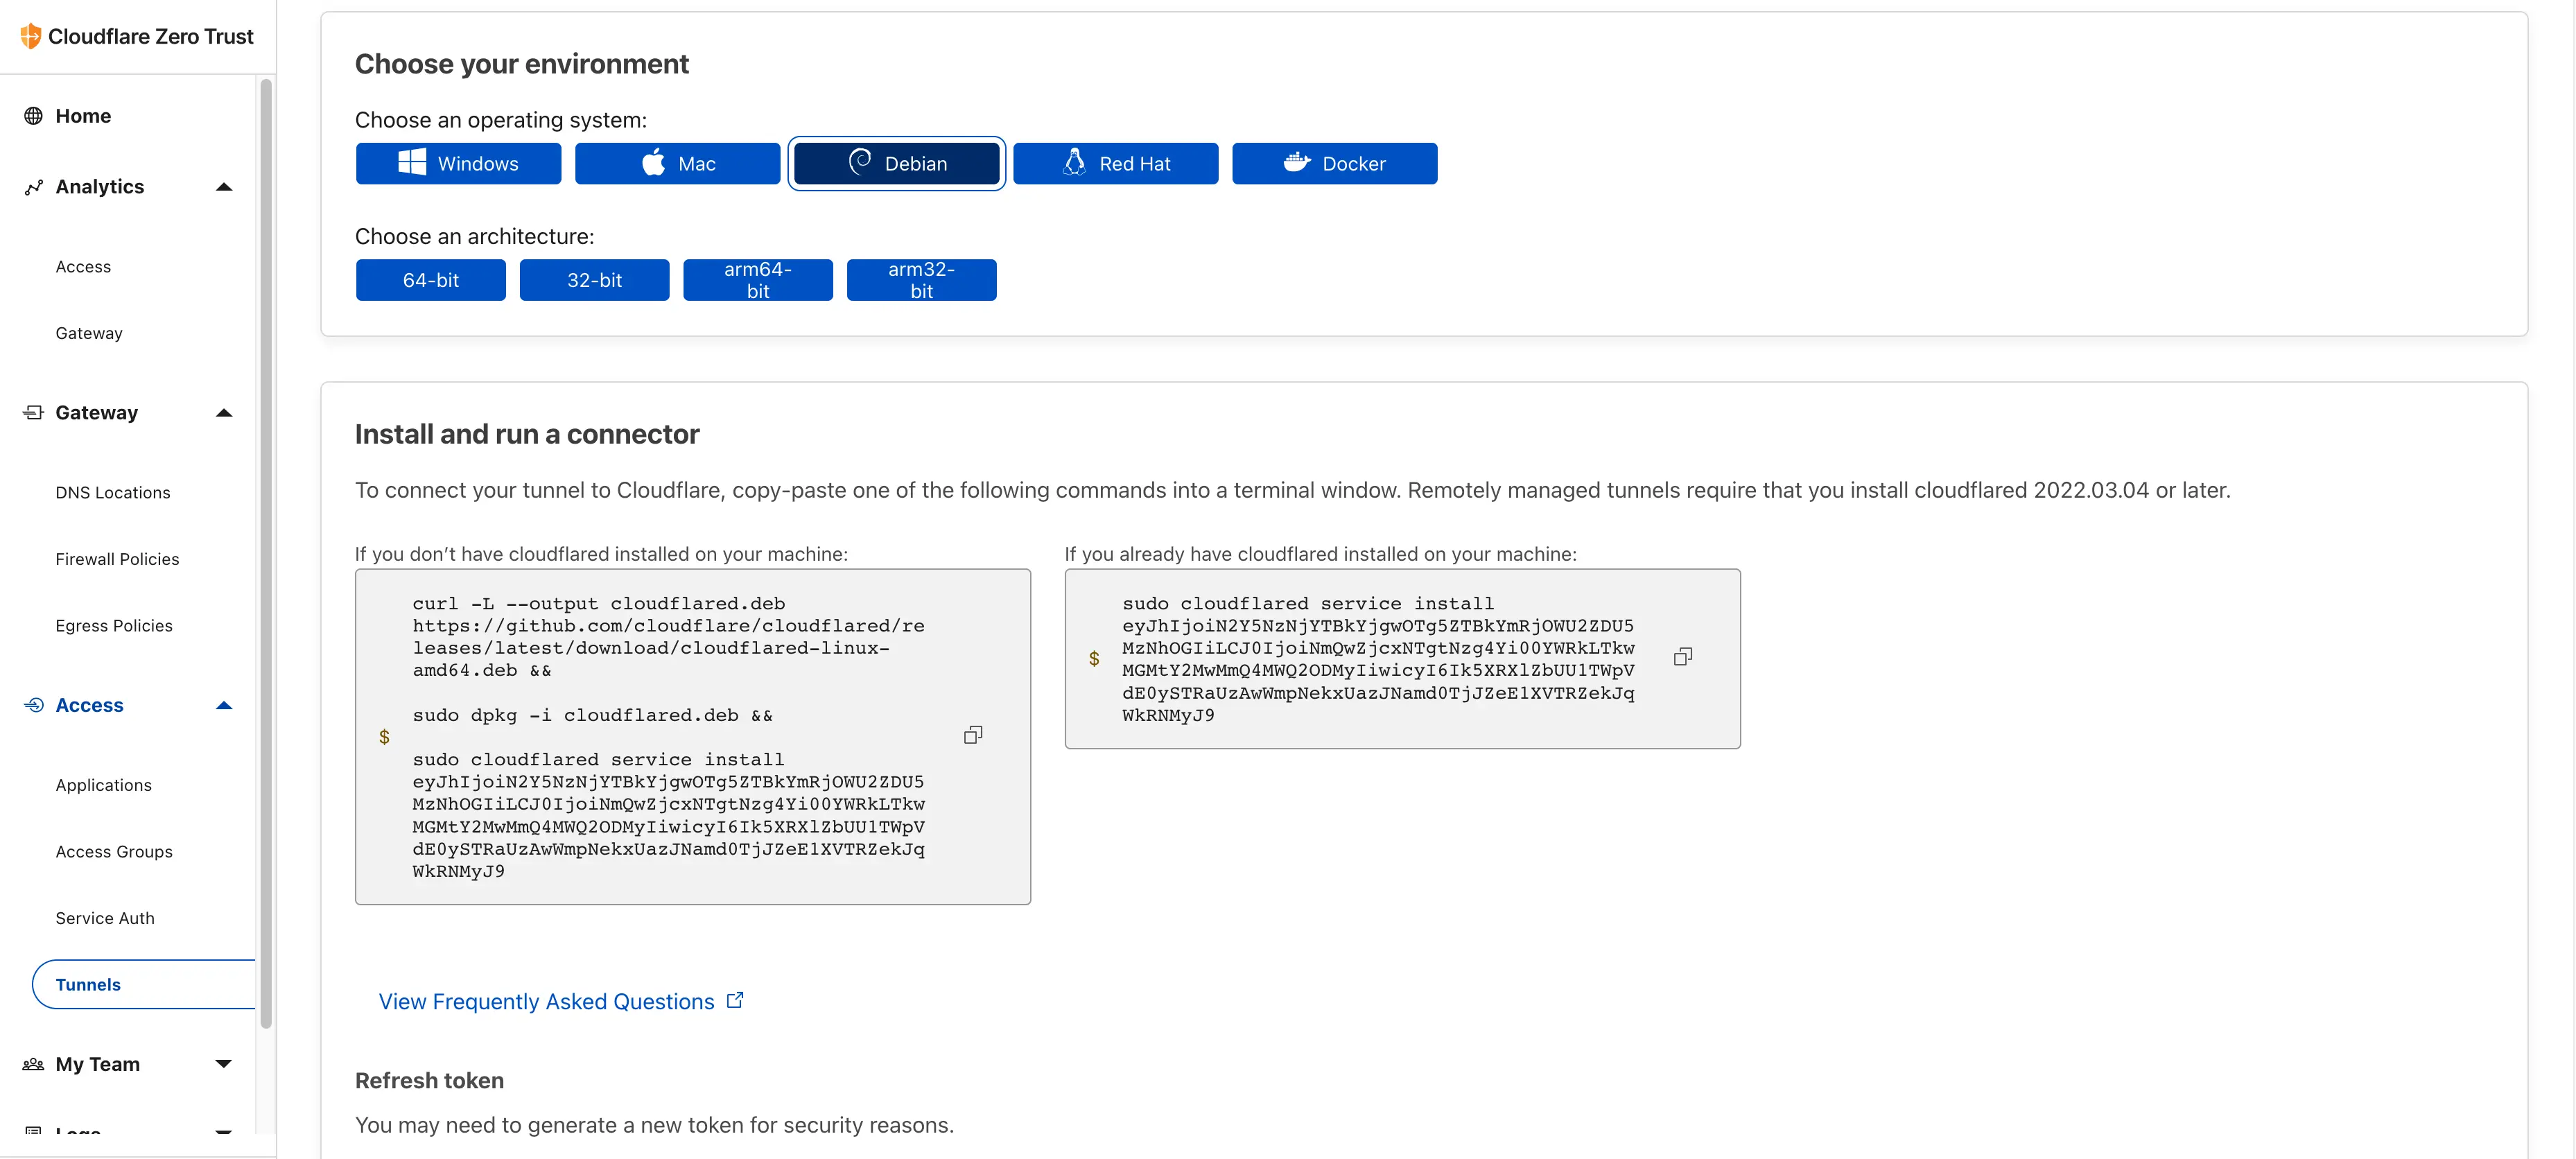The width and height of the screenshot is (2576, 1159).
Task: Click the Cloudflare Zero Trust shield logo
Action: (x=31, y=36)
